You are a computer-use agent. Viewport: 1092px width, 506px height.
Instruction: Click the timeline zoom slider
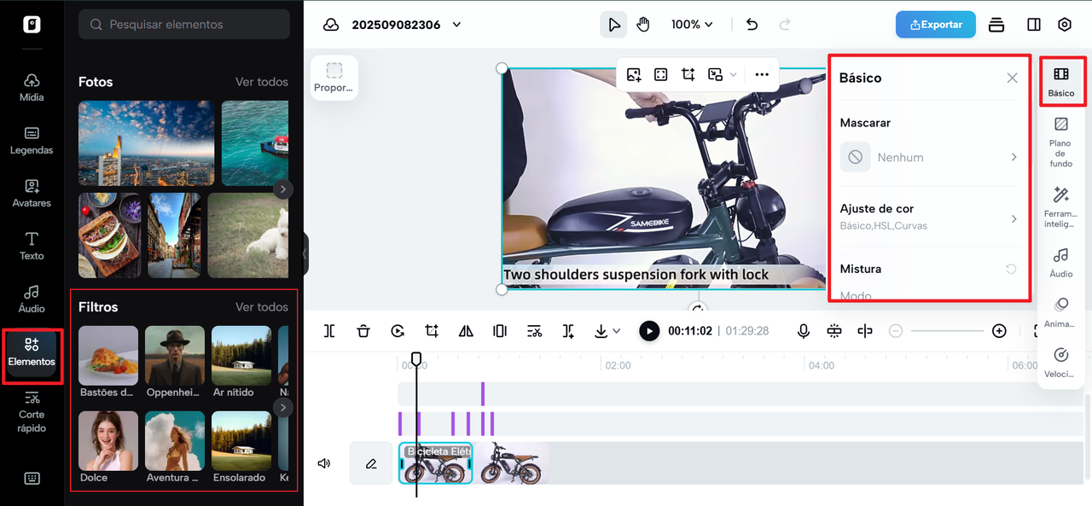(x=947, y=331)
